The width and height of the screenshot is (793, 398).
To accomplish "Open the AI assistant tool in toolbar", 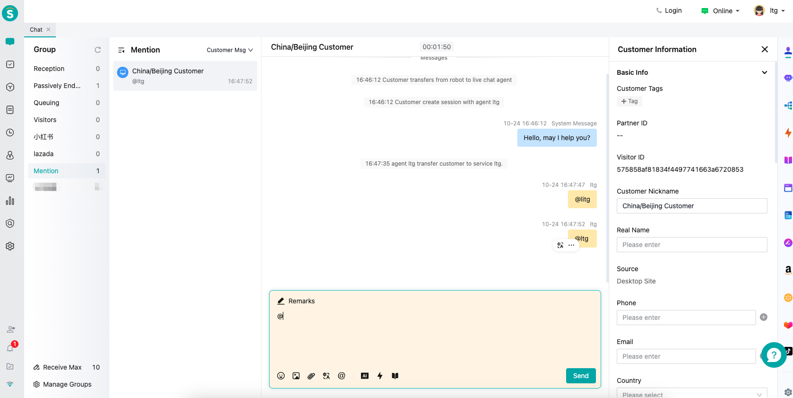I will point(365,376).
